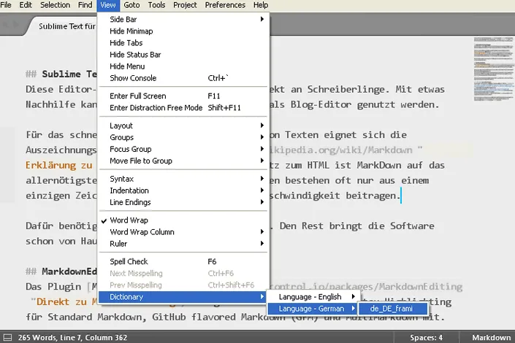Expand the Word Wrap Column submenu
515x343 pixels.
tap(183, 232)
